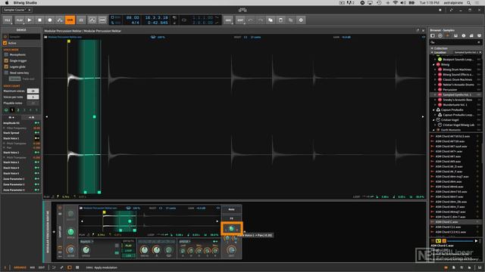485x272 pixels.
Task: Expand the Bitwig folder in browser
Action: (434, 65)
